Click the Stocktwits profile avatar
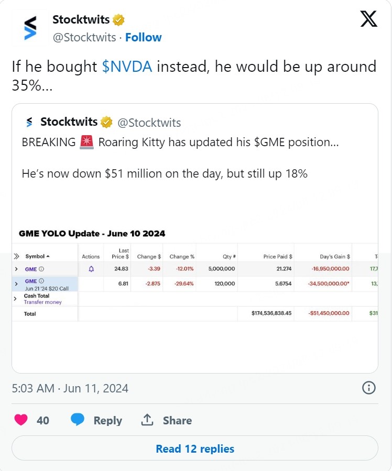Viewport: 392px width, 471px height. coord(31,28)
